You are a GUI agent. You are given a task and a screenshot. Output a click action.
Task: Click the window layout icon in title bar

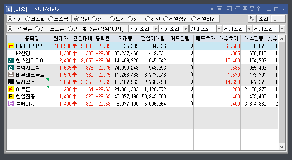tap(229, 9)
